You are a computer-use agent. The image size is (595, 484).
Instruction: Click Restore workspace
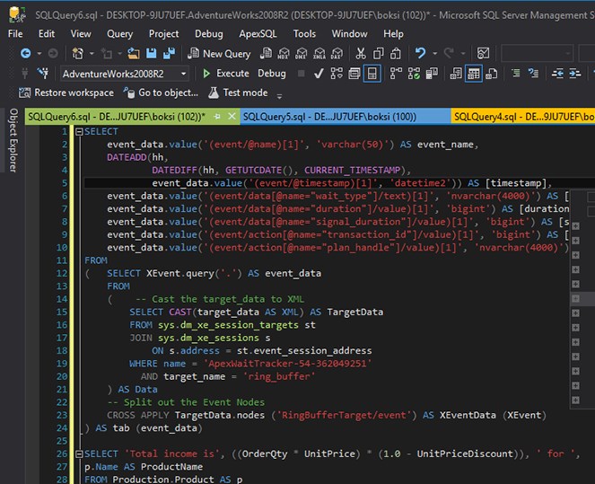(x=66, y=92)
